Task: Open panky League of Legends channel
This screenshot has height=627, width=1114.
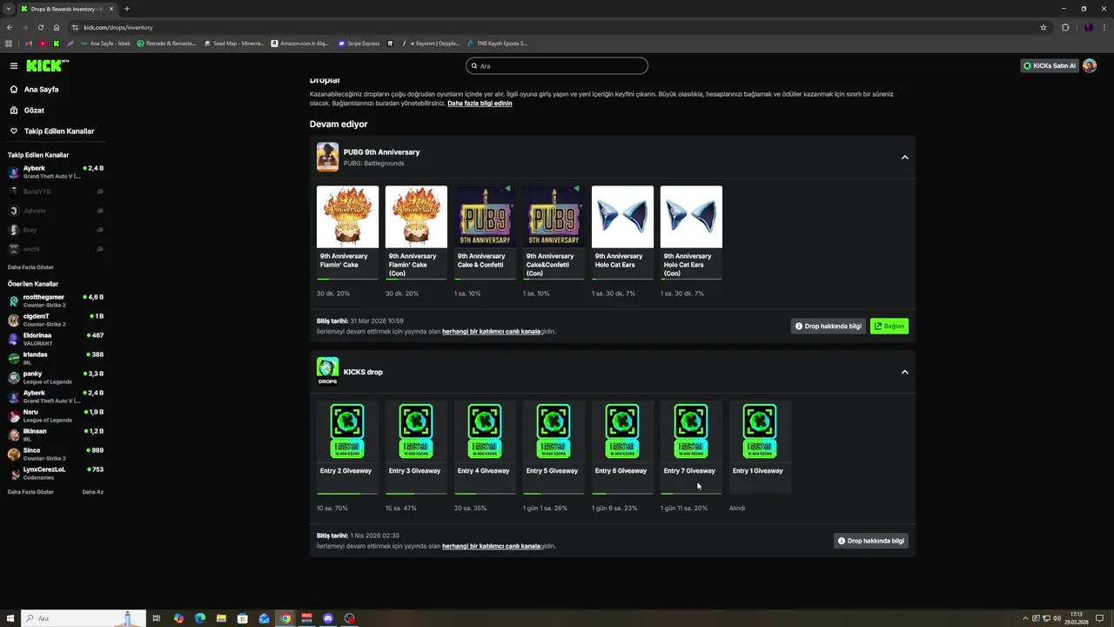Action: coord(56,377)
